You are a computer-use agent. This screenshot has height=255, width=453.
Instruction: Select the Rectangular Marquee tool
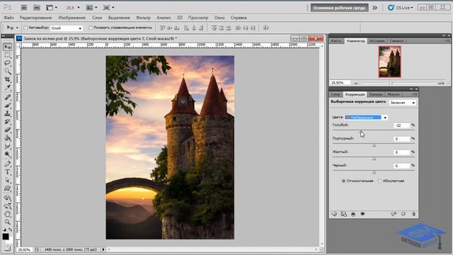pyautogui.click(x=8, y=55)
